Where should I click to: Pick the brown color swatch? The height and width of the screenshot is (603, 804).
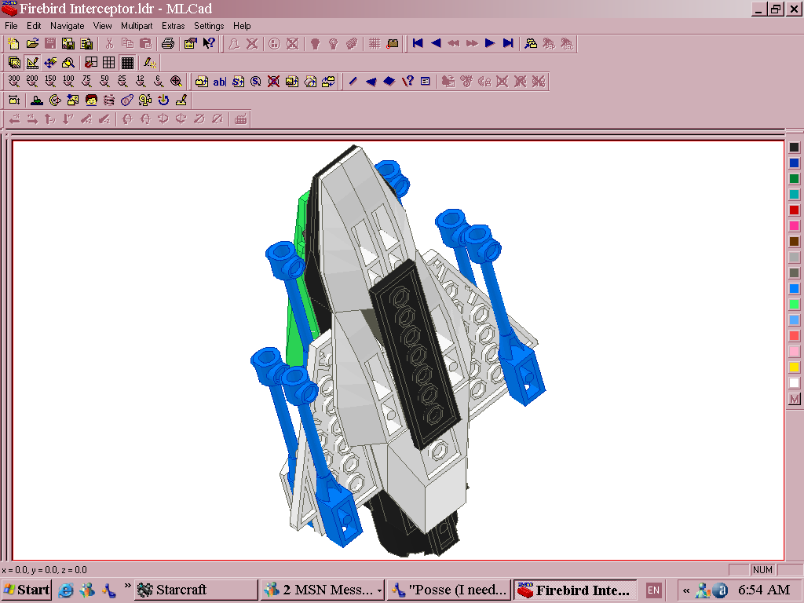795,242
